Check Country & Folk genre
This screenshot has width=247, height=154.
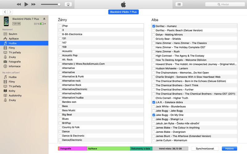click(60, 127)
